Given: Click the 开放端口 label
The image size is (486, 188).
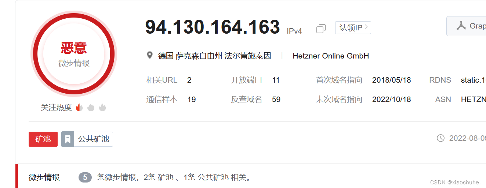Looking at the screenshot, I should pyautogui.click(x=246, y=80).
